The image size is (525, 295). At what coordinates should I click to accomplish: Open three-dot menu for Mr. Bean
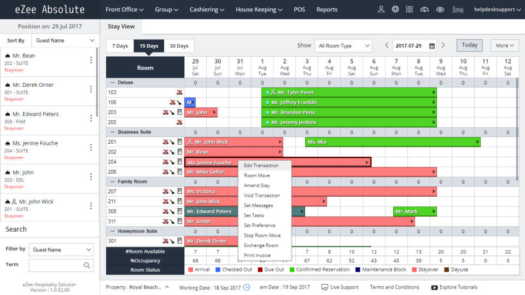coord(91,60)
